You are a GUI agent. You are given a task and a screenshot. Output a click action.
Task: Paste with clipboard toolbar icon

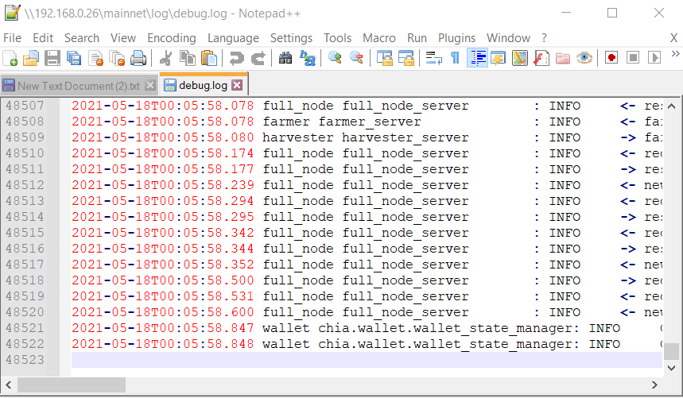pyautogui.click(x=209, y=57)
